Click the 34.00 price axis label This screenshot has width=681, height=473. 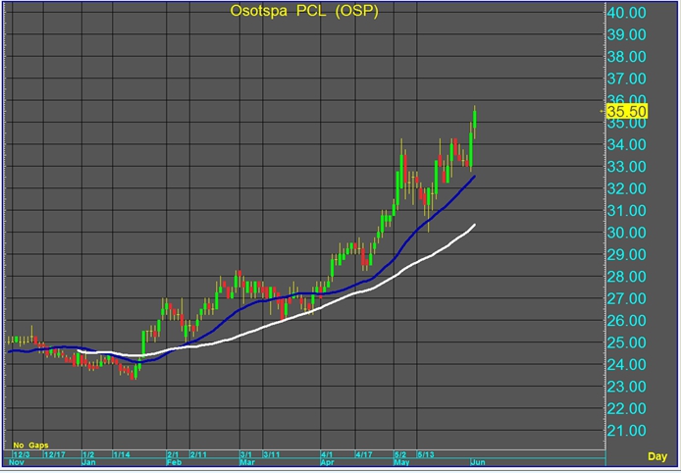coord(626,144)
